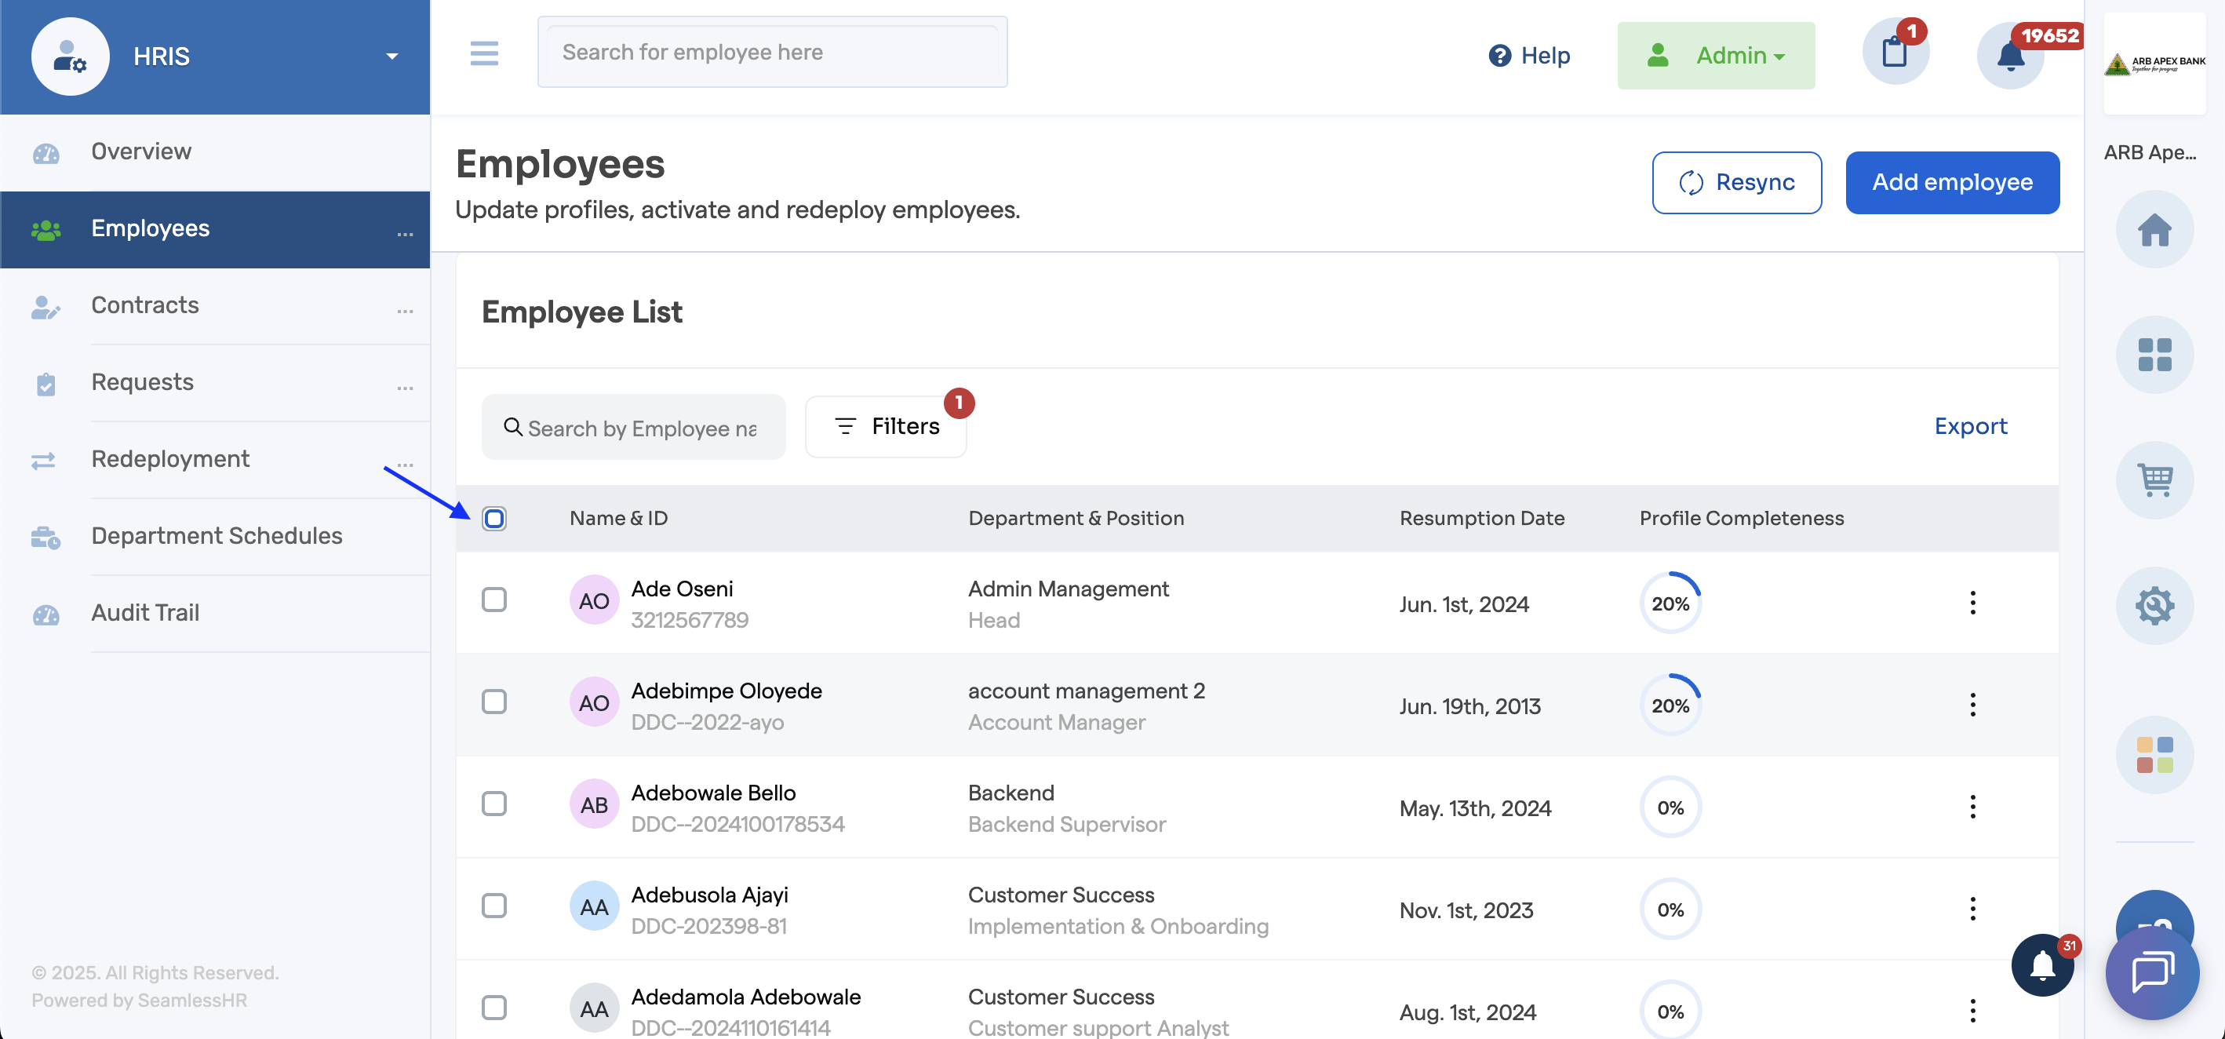Click the ARB Apex Bank logo
Viewport: 2225px width, 1039px height.
click(x=2154, y=63)
